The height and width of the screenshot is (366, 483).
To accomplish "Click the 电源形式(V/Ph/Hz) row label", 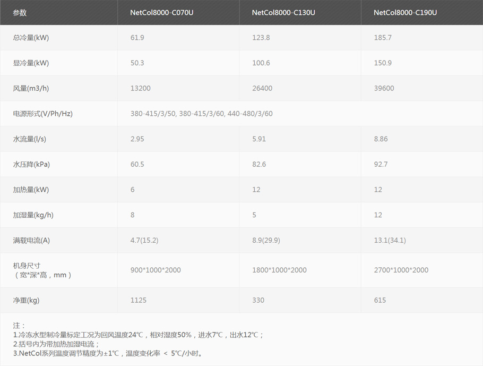I will 43,114.
